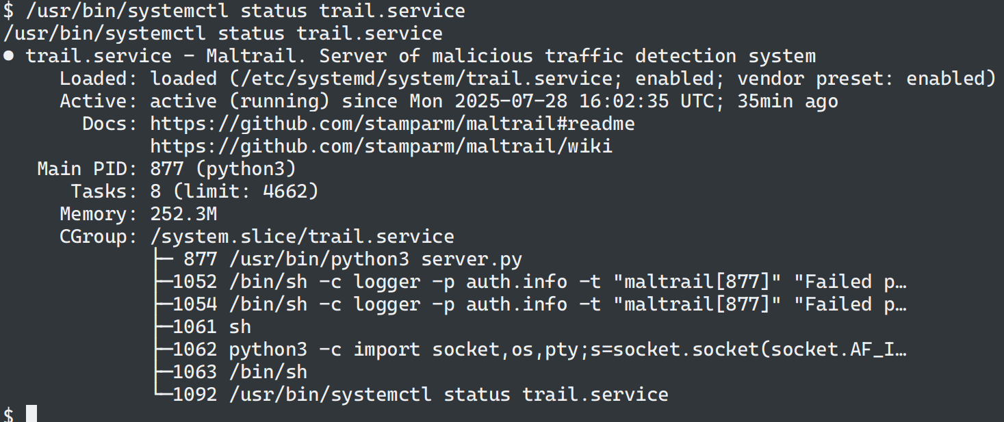1004x422 pixels.
Task: Click the Memory value 252.3M
Action: [183, 214]
